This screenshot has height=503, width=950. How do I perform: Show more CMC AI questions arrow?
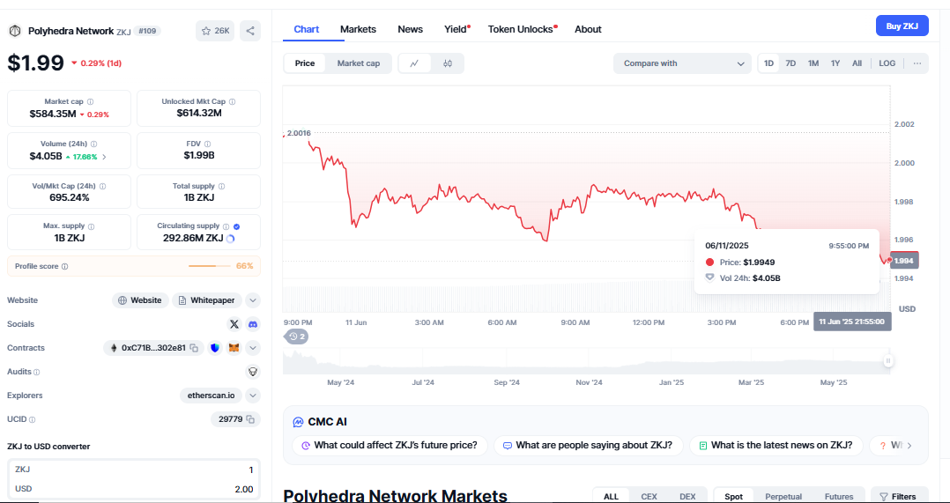(909, 446)
